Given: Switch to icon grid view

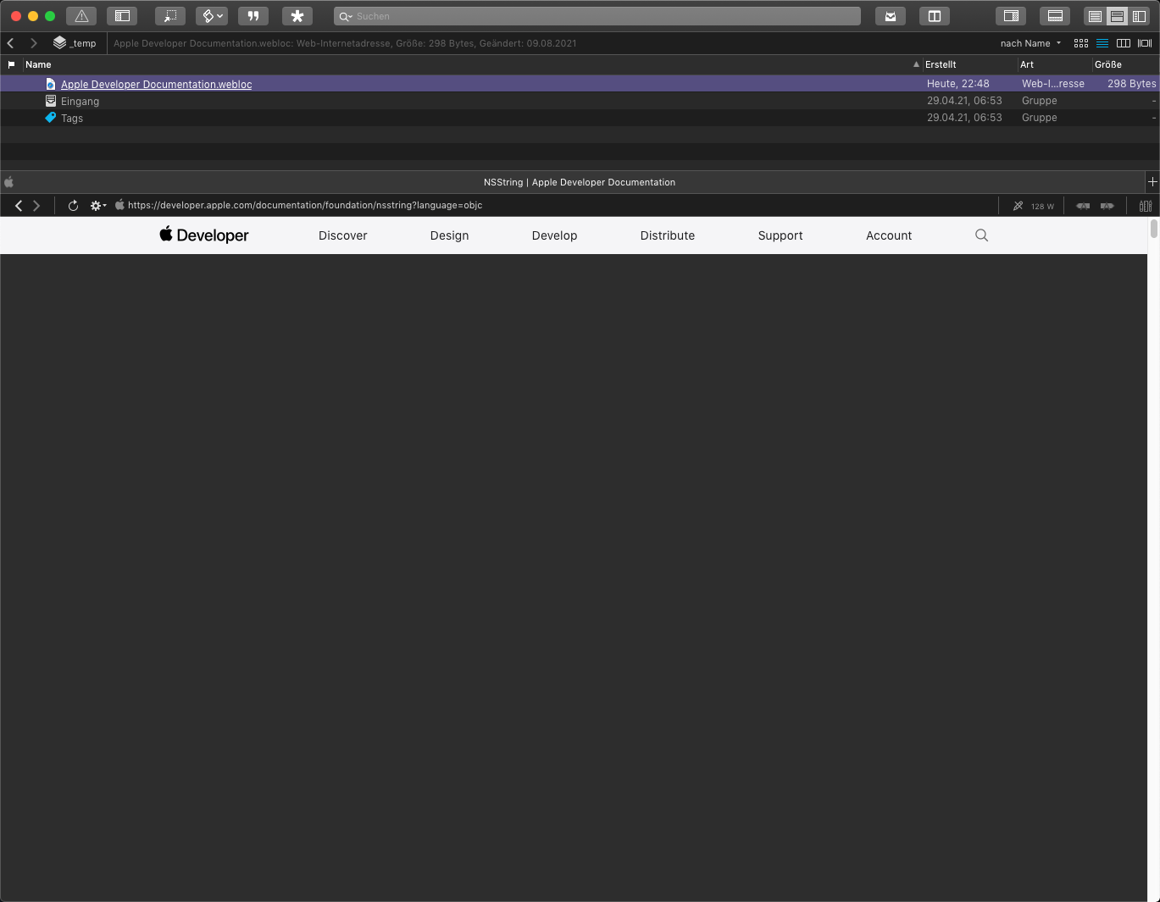Looking at the screenshot, I should point(1081,43).
